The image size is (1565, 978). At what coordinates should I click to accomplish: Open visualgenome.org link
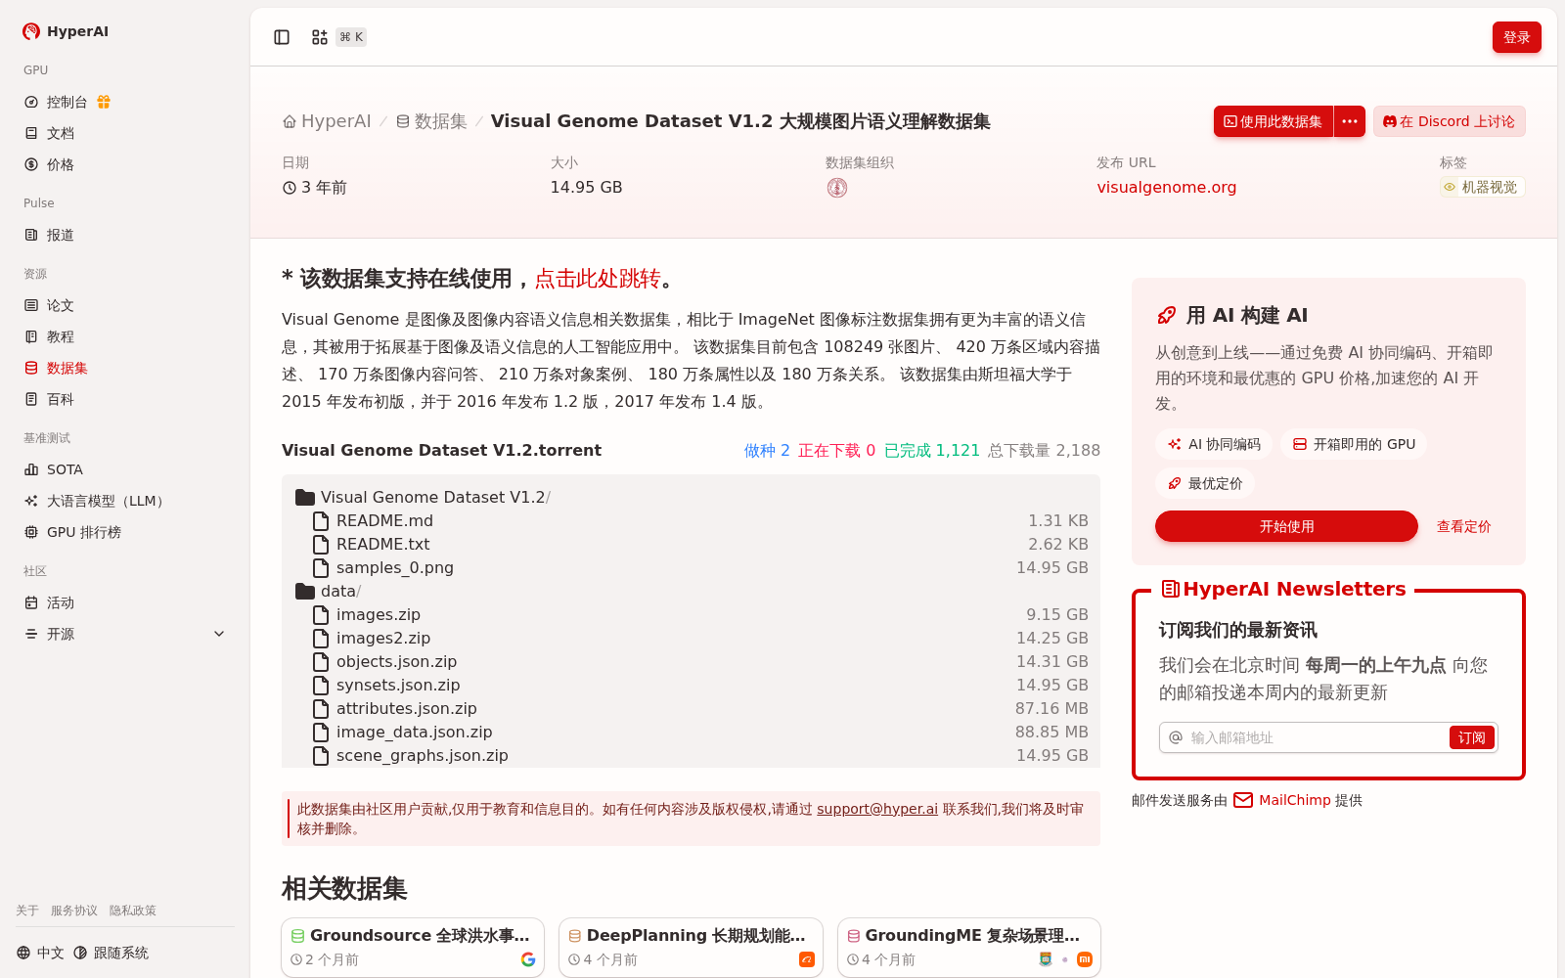point(1166,187)
